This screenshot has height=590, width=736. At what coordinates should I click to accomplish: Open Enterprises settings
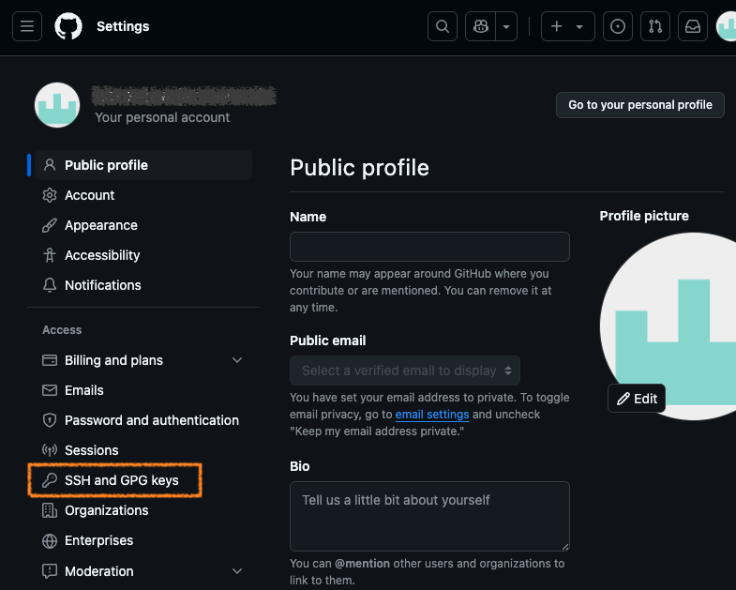pyautogui.click(x=143, y=540)
